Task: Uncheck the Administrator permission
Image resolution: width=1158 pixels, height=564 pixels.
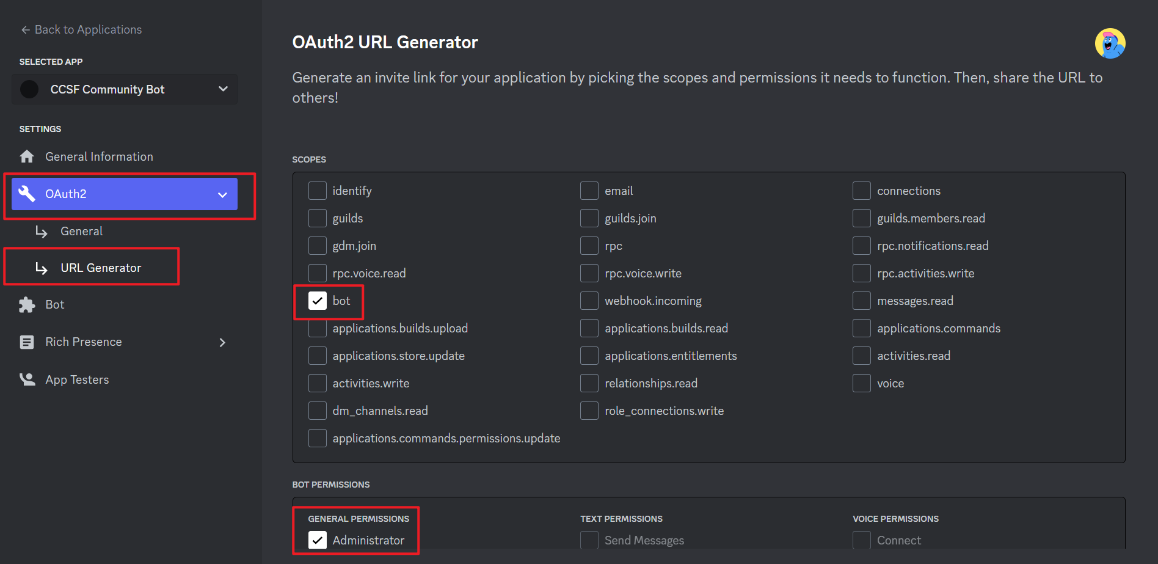Action: tap(318, 540)
